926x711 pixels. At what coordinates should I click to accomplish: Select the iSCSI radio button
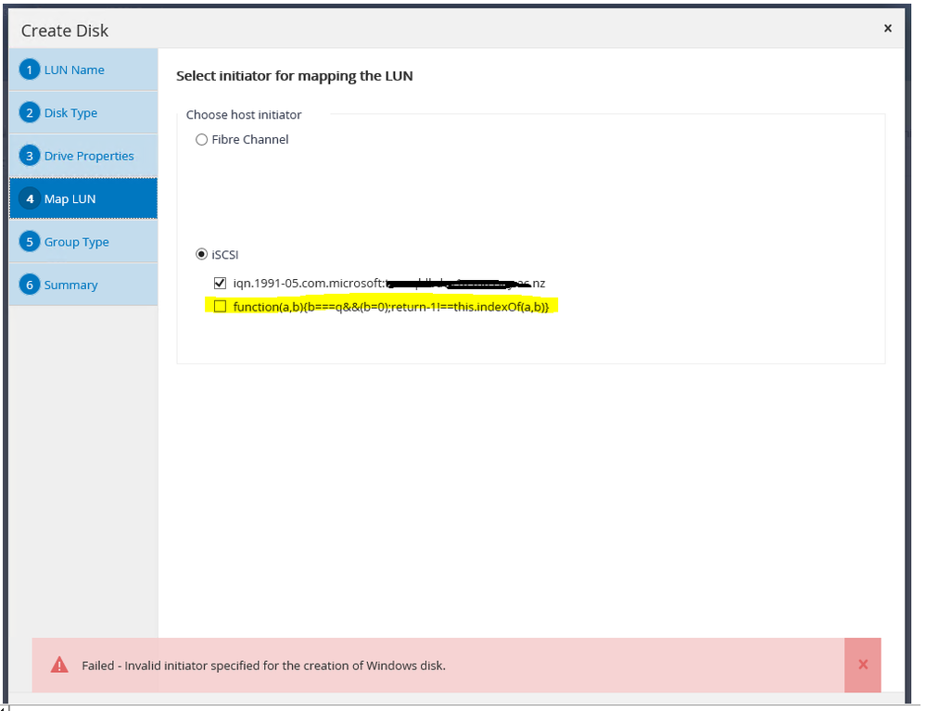coord(202,254)
